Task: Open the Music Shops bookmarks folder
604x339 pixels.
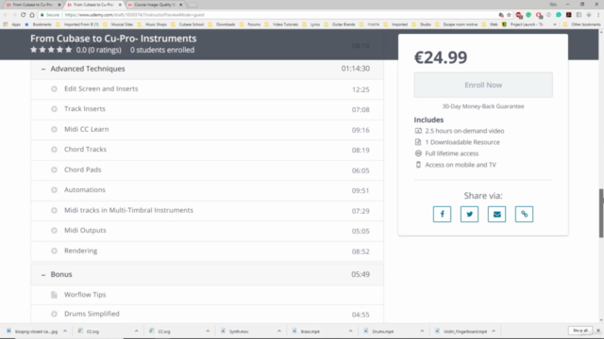Action: [153, 24]
